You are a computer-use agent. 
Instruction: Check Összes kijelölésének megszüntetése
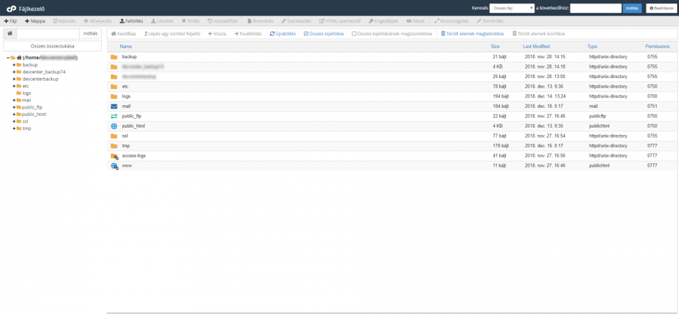point(392,33)
